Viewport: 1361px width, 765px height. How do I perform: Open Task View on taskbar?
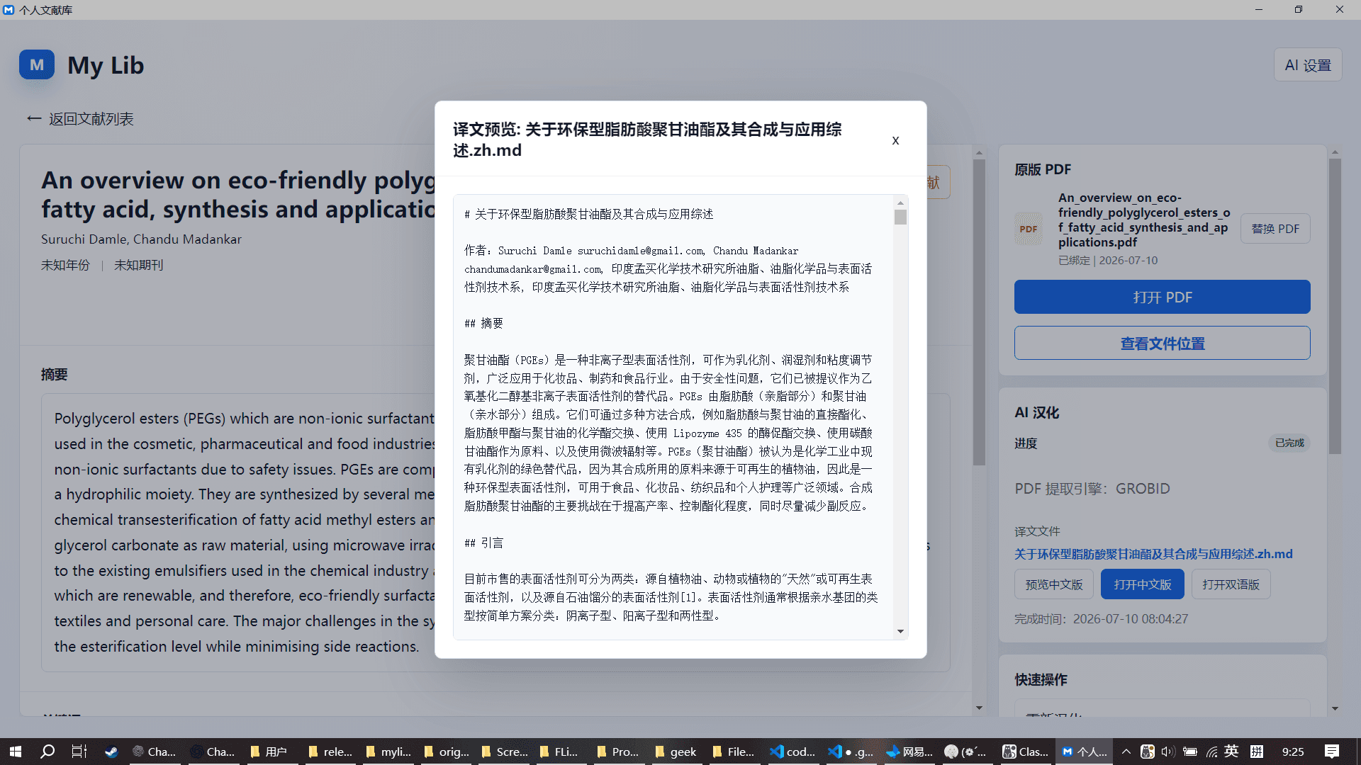(x=79, y=752)
